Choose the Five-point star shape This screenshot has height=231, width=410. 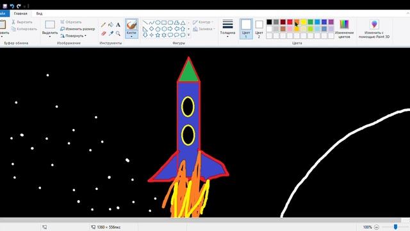tap(158, 35)
